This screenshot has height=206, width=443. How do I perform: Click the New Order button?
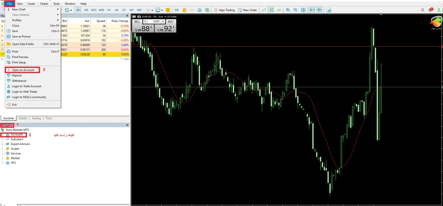point(248,10)
